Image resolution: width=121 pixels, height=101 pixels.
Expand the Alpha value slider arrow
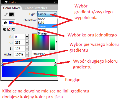pos(27,54)
